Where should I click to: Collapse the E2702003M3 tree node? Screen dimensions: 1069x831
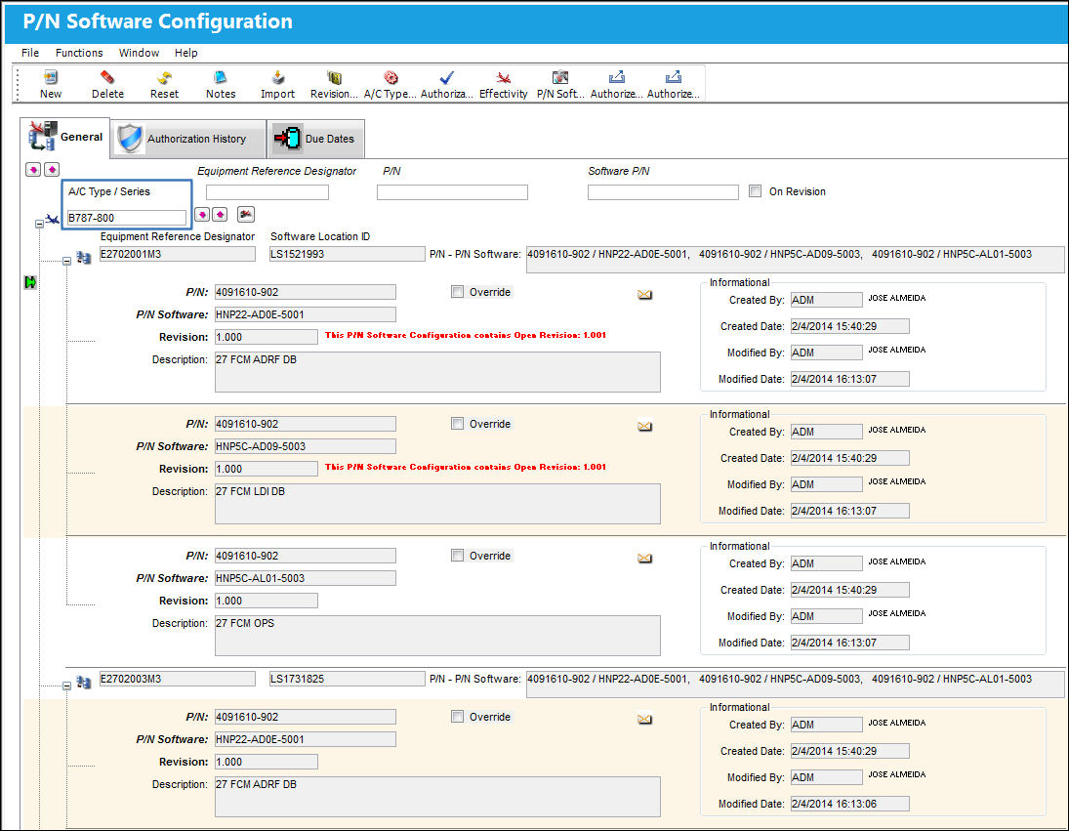click(x=66, y=686)
